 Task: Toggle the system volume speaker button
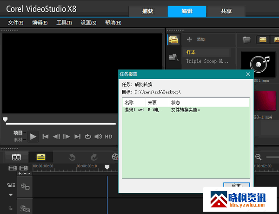click(98, 137)
